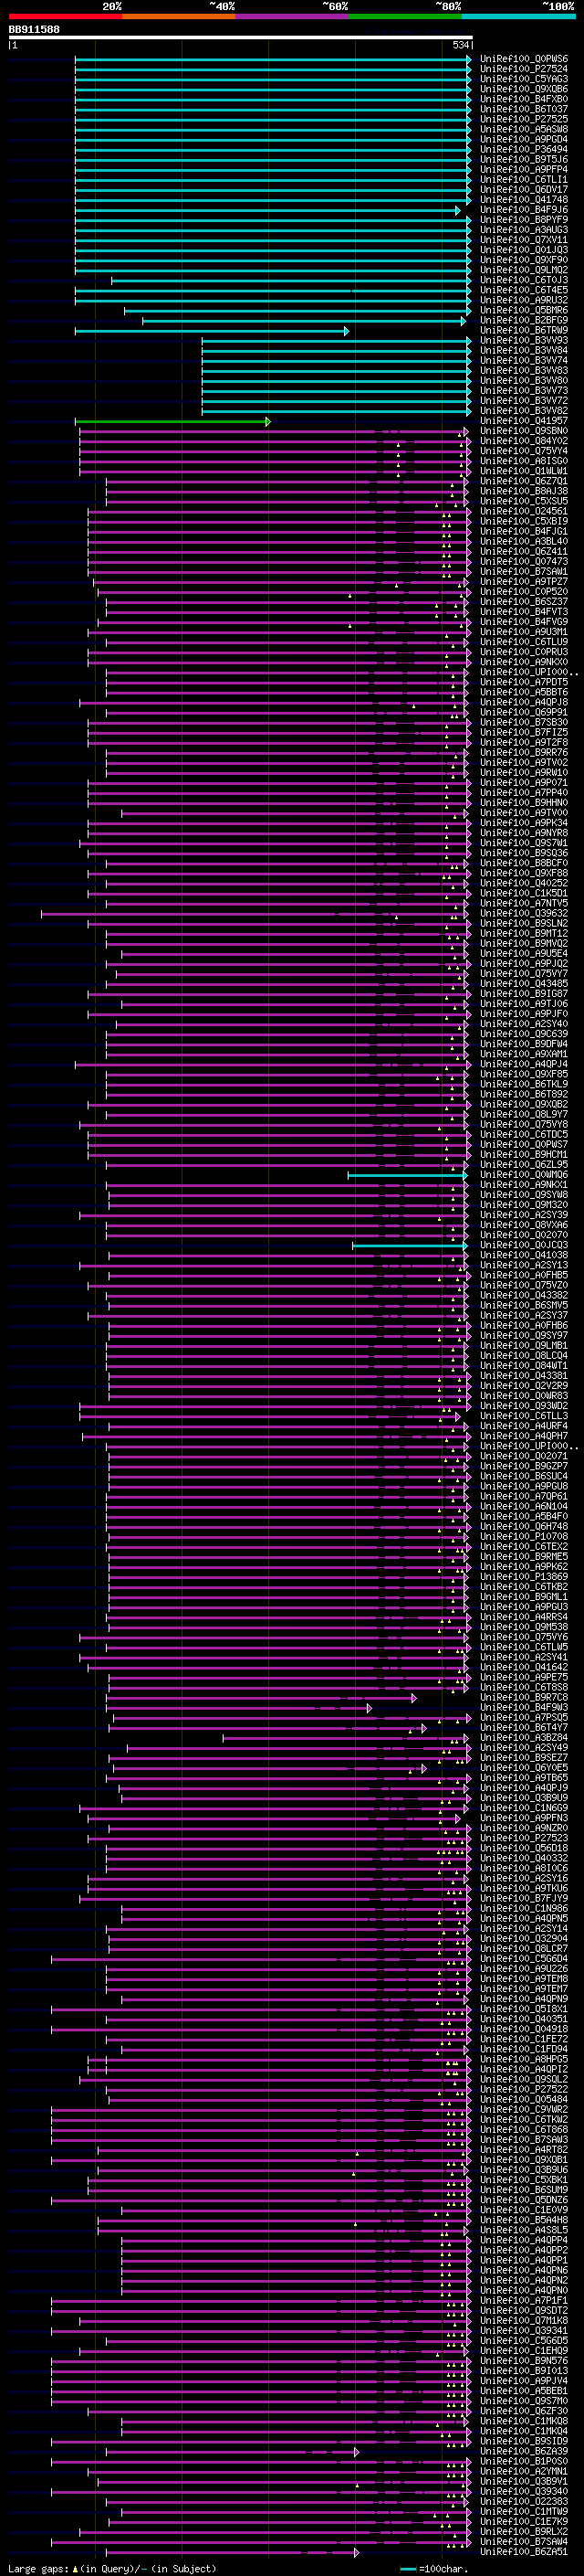Select the UniRef100_Q9LM02 label
The image size is (584, 2576).
click(x=523, y=270)
